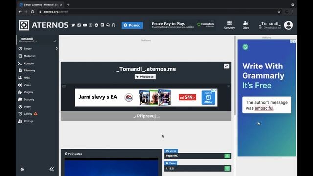Change the PaperMC software type
The image size is (313, 176).
point(227,156)
